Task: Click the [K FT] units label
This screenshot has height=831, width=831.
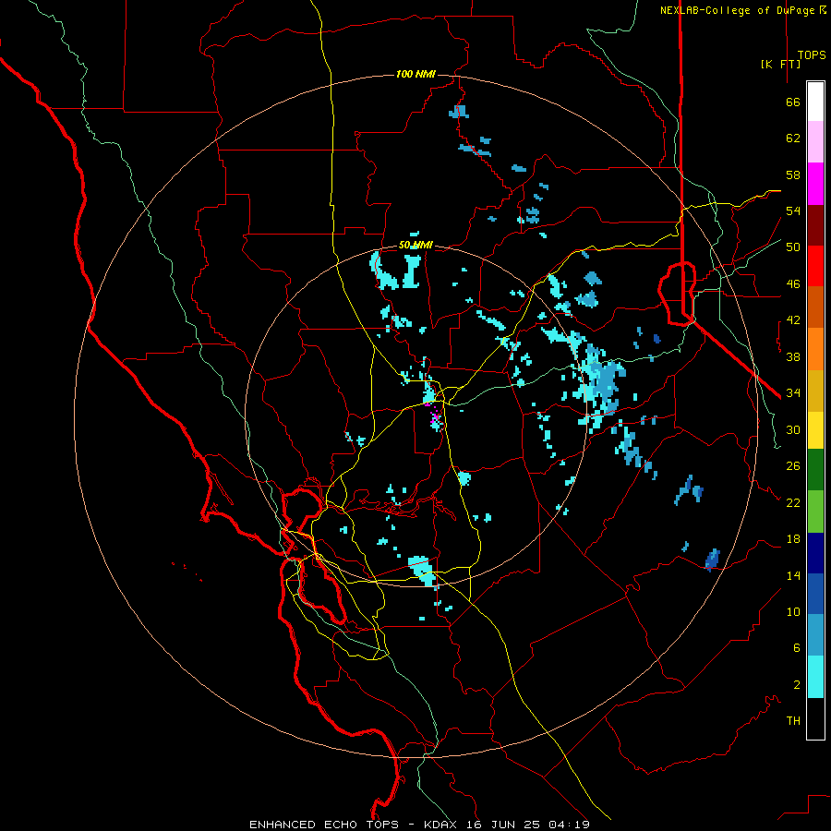Action: 780,64
